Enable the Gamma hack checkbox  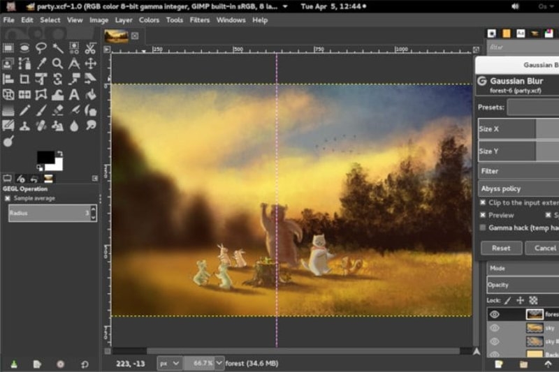[x=482, y=228]
